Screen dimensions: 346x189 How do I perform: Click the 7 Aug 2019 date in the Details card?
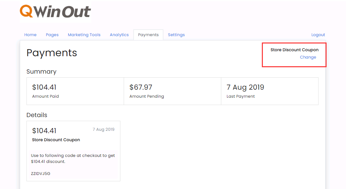tap(104, 129)
